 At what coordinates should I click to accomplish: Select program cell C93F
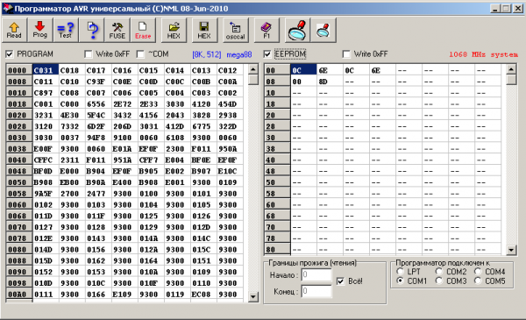(98, 82)
